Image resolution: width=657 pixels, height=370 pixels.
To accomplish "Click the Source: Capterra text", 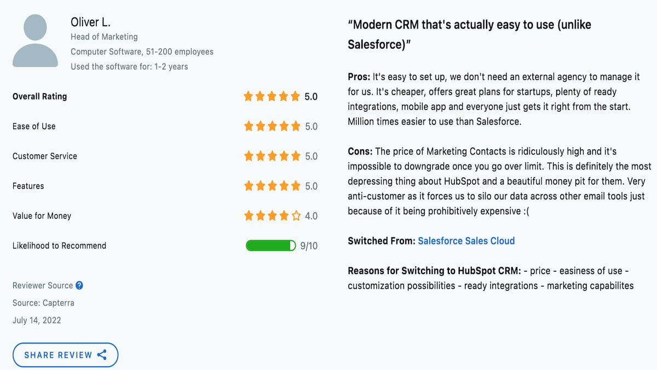I will coord(43,303).
